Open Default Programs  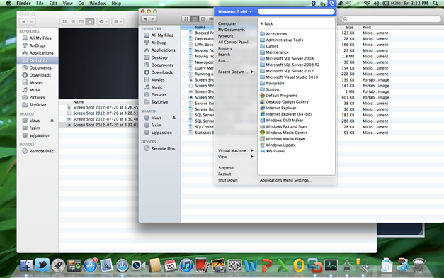[x=278, y=96]
